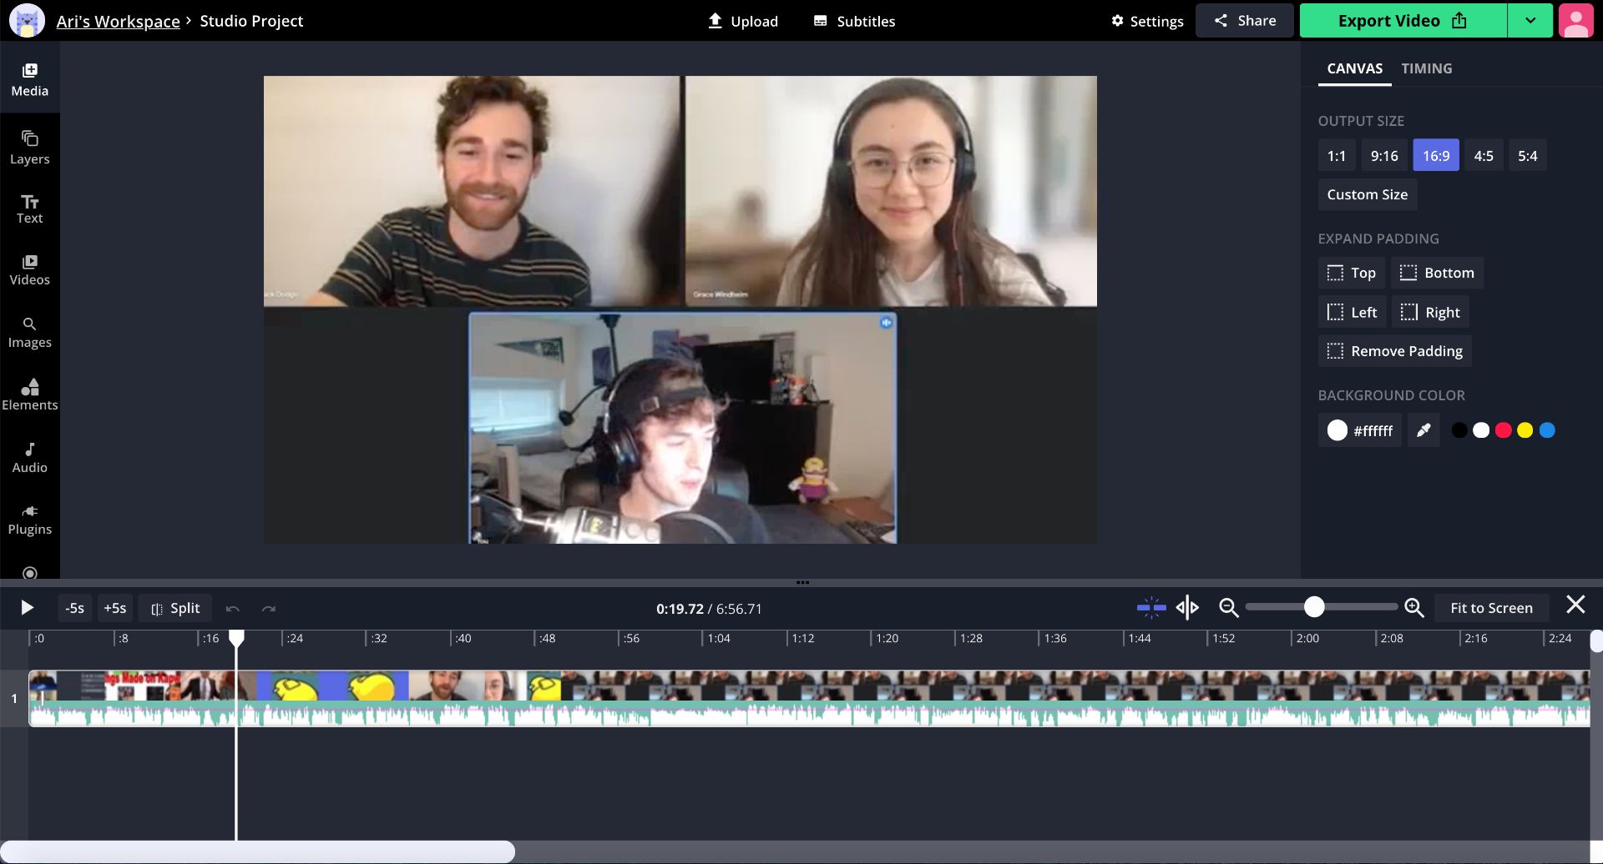Open the Layers panel

pos(30,148)
